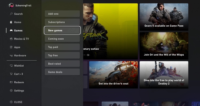The image size is (200, 106).
Task: Click the CLOSE circular B icon
Action: pyautogui.click(x=11, y=102)
